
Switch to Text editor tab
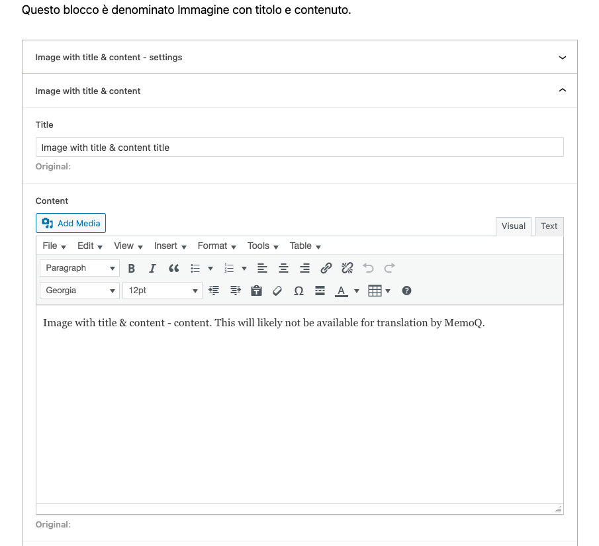(549, 226)
